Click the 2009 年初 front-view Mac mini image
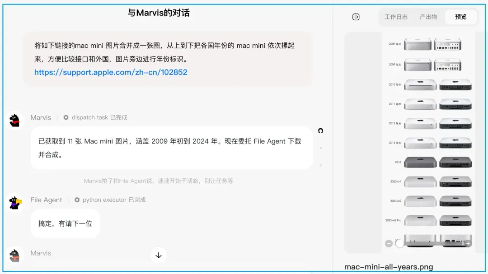The image size is (488, 274). coord(418,44)
